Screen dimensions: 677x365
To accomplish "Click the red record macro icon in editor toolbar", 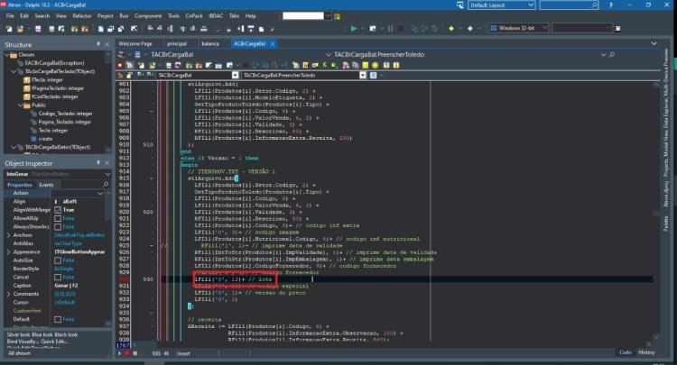I will pyautogui.click(x=120, y=65).
